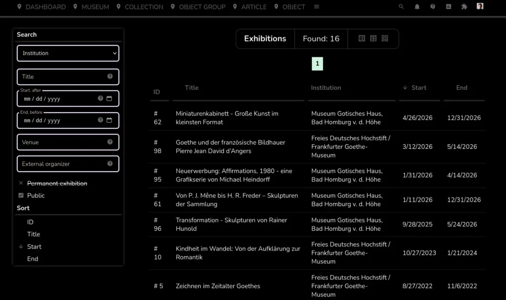Viewport: 506px width, 300px height.
Task: Open the Dashboard navigation item
Action: click(42, 7)
